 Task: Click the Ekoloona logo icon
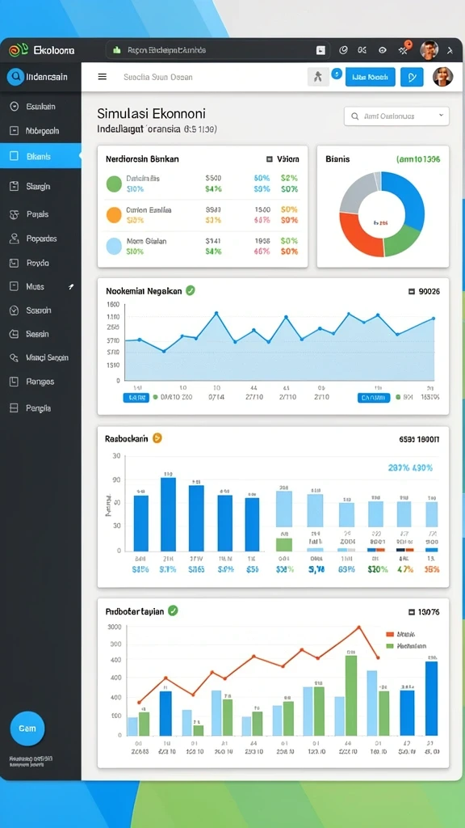click(x=19, y=50)
